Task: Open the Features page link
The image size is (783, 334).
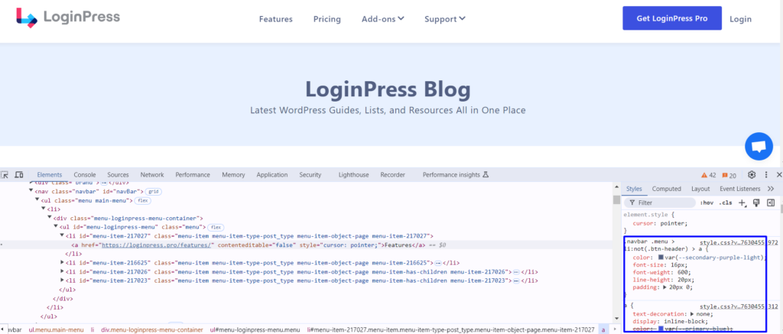Action: point(275,19)
